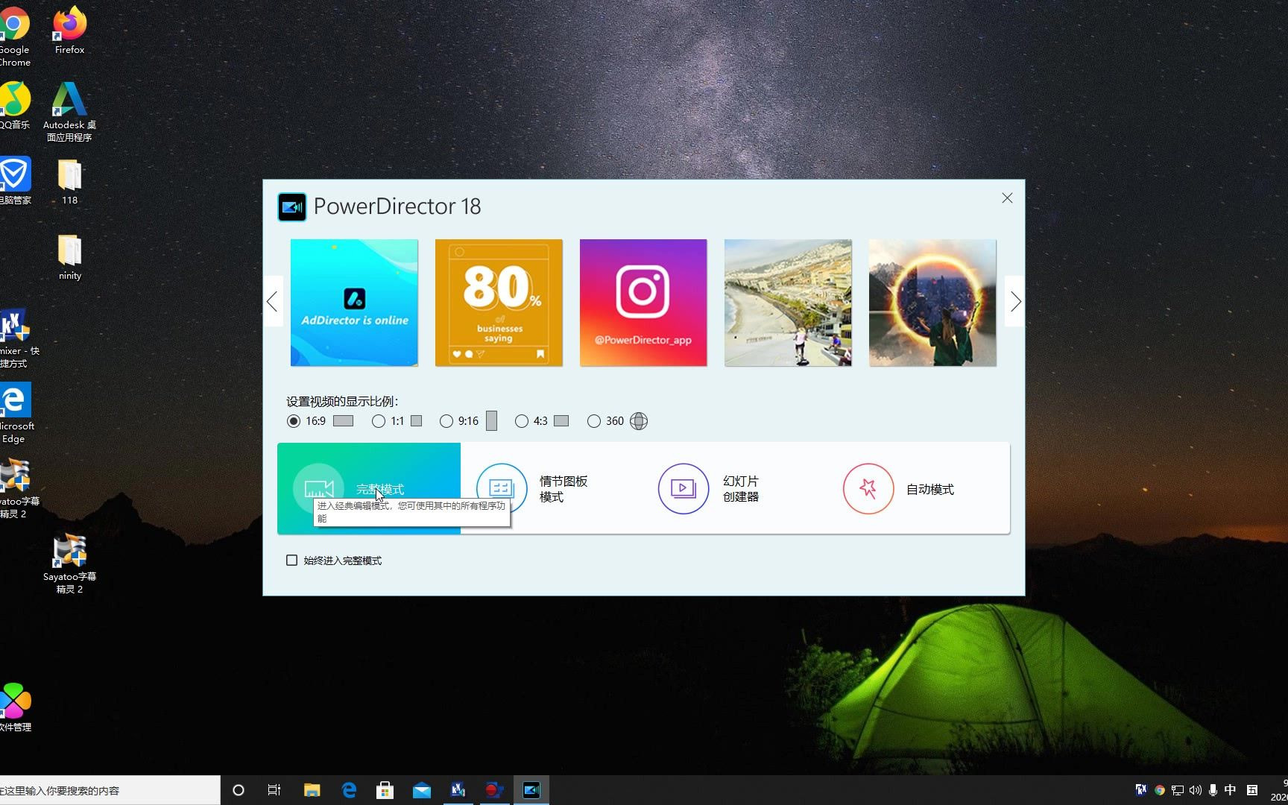This screenshot has width=1288, height=805.
Task: Click the network tray icon
Action: [x=1178, y=790]
